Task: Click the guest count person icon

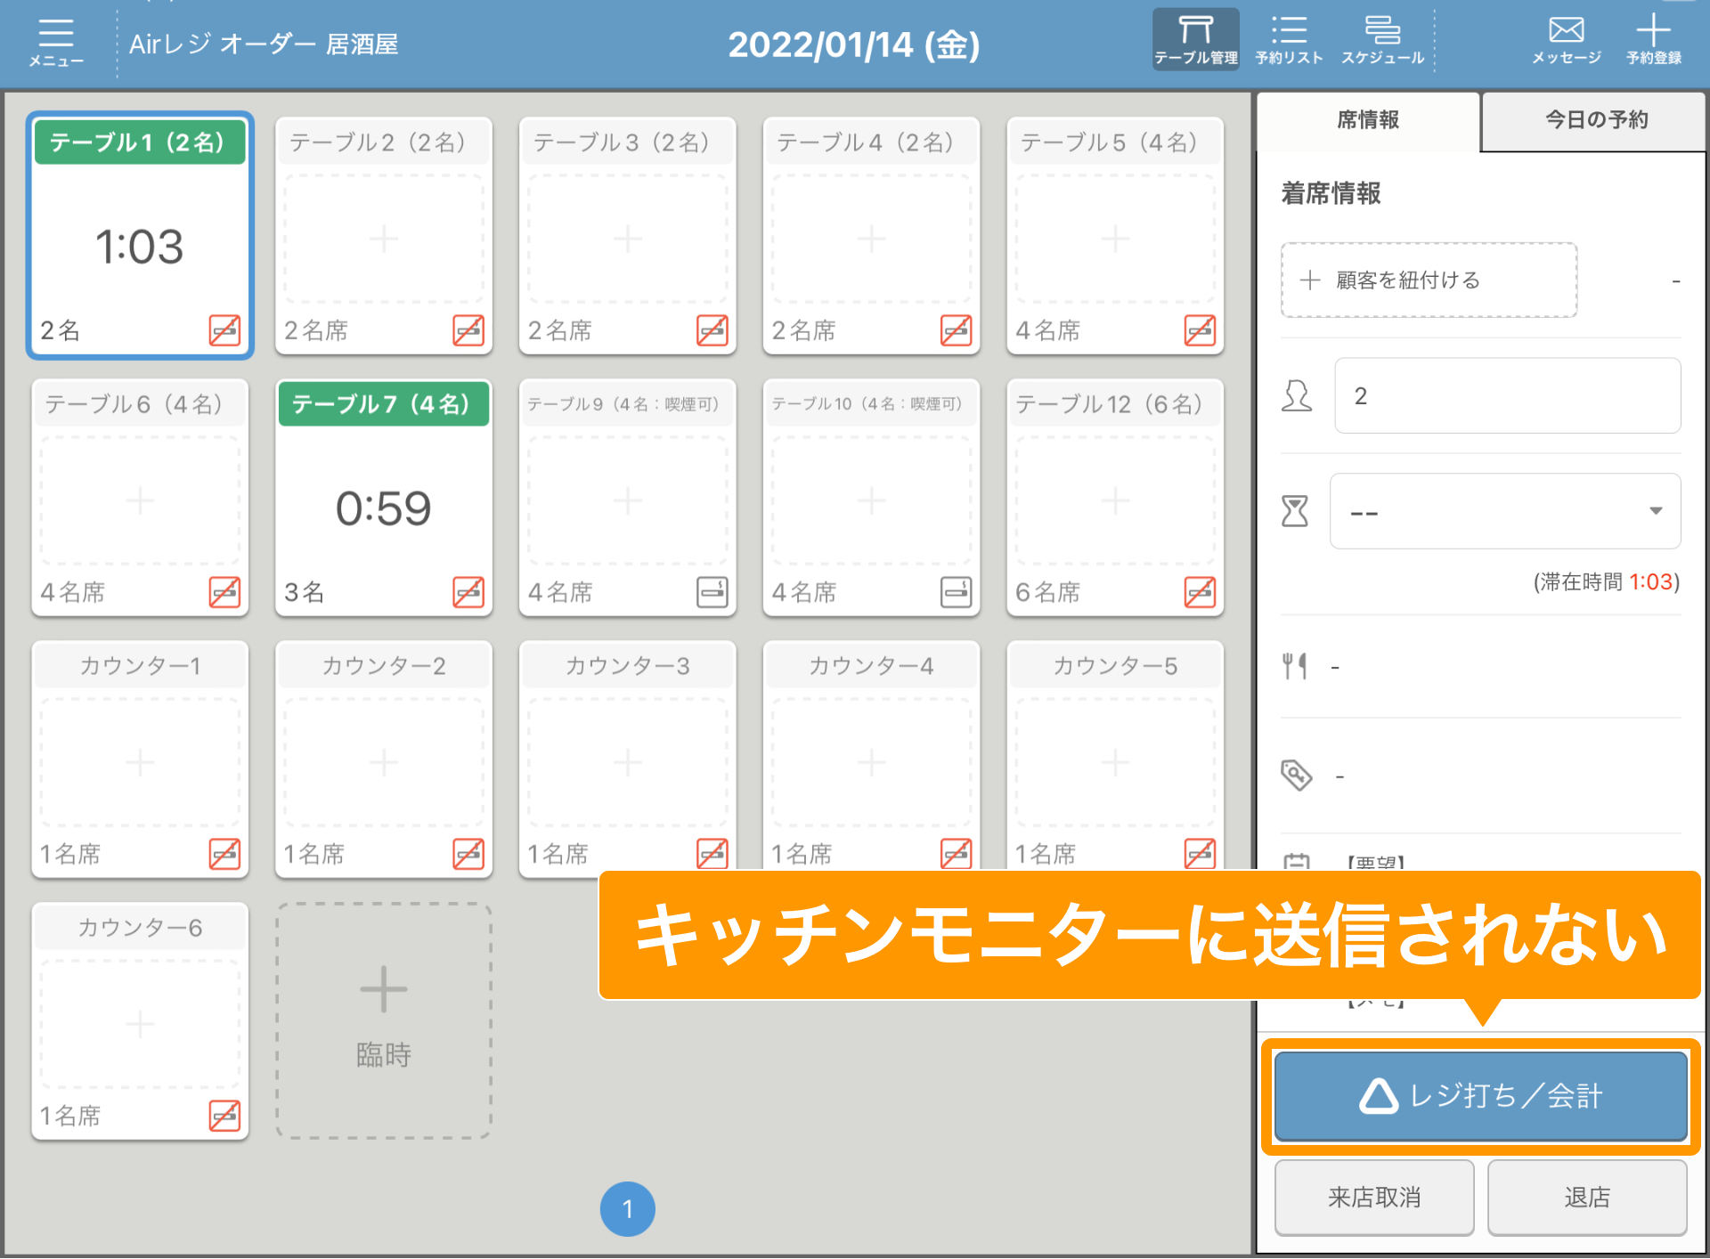Action: (1297, 395)
